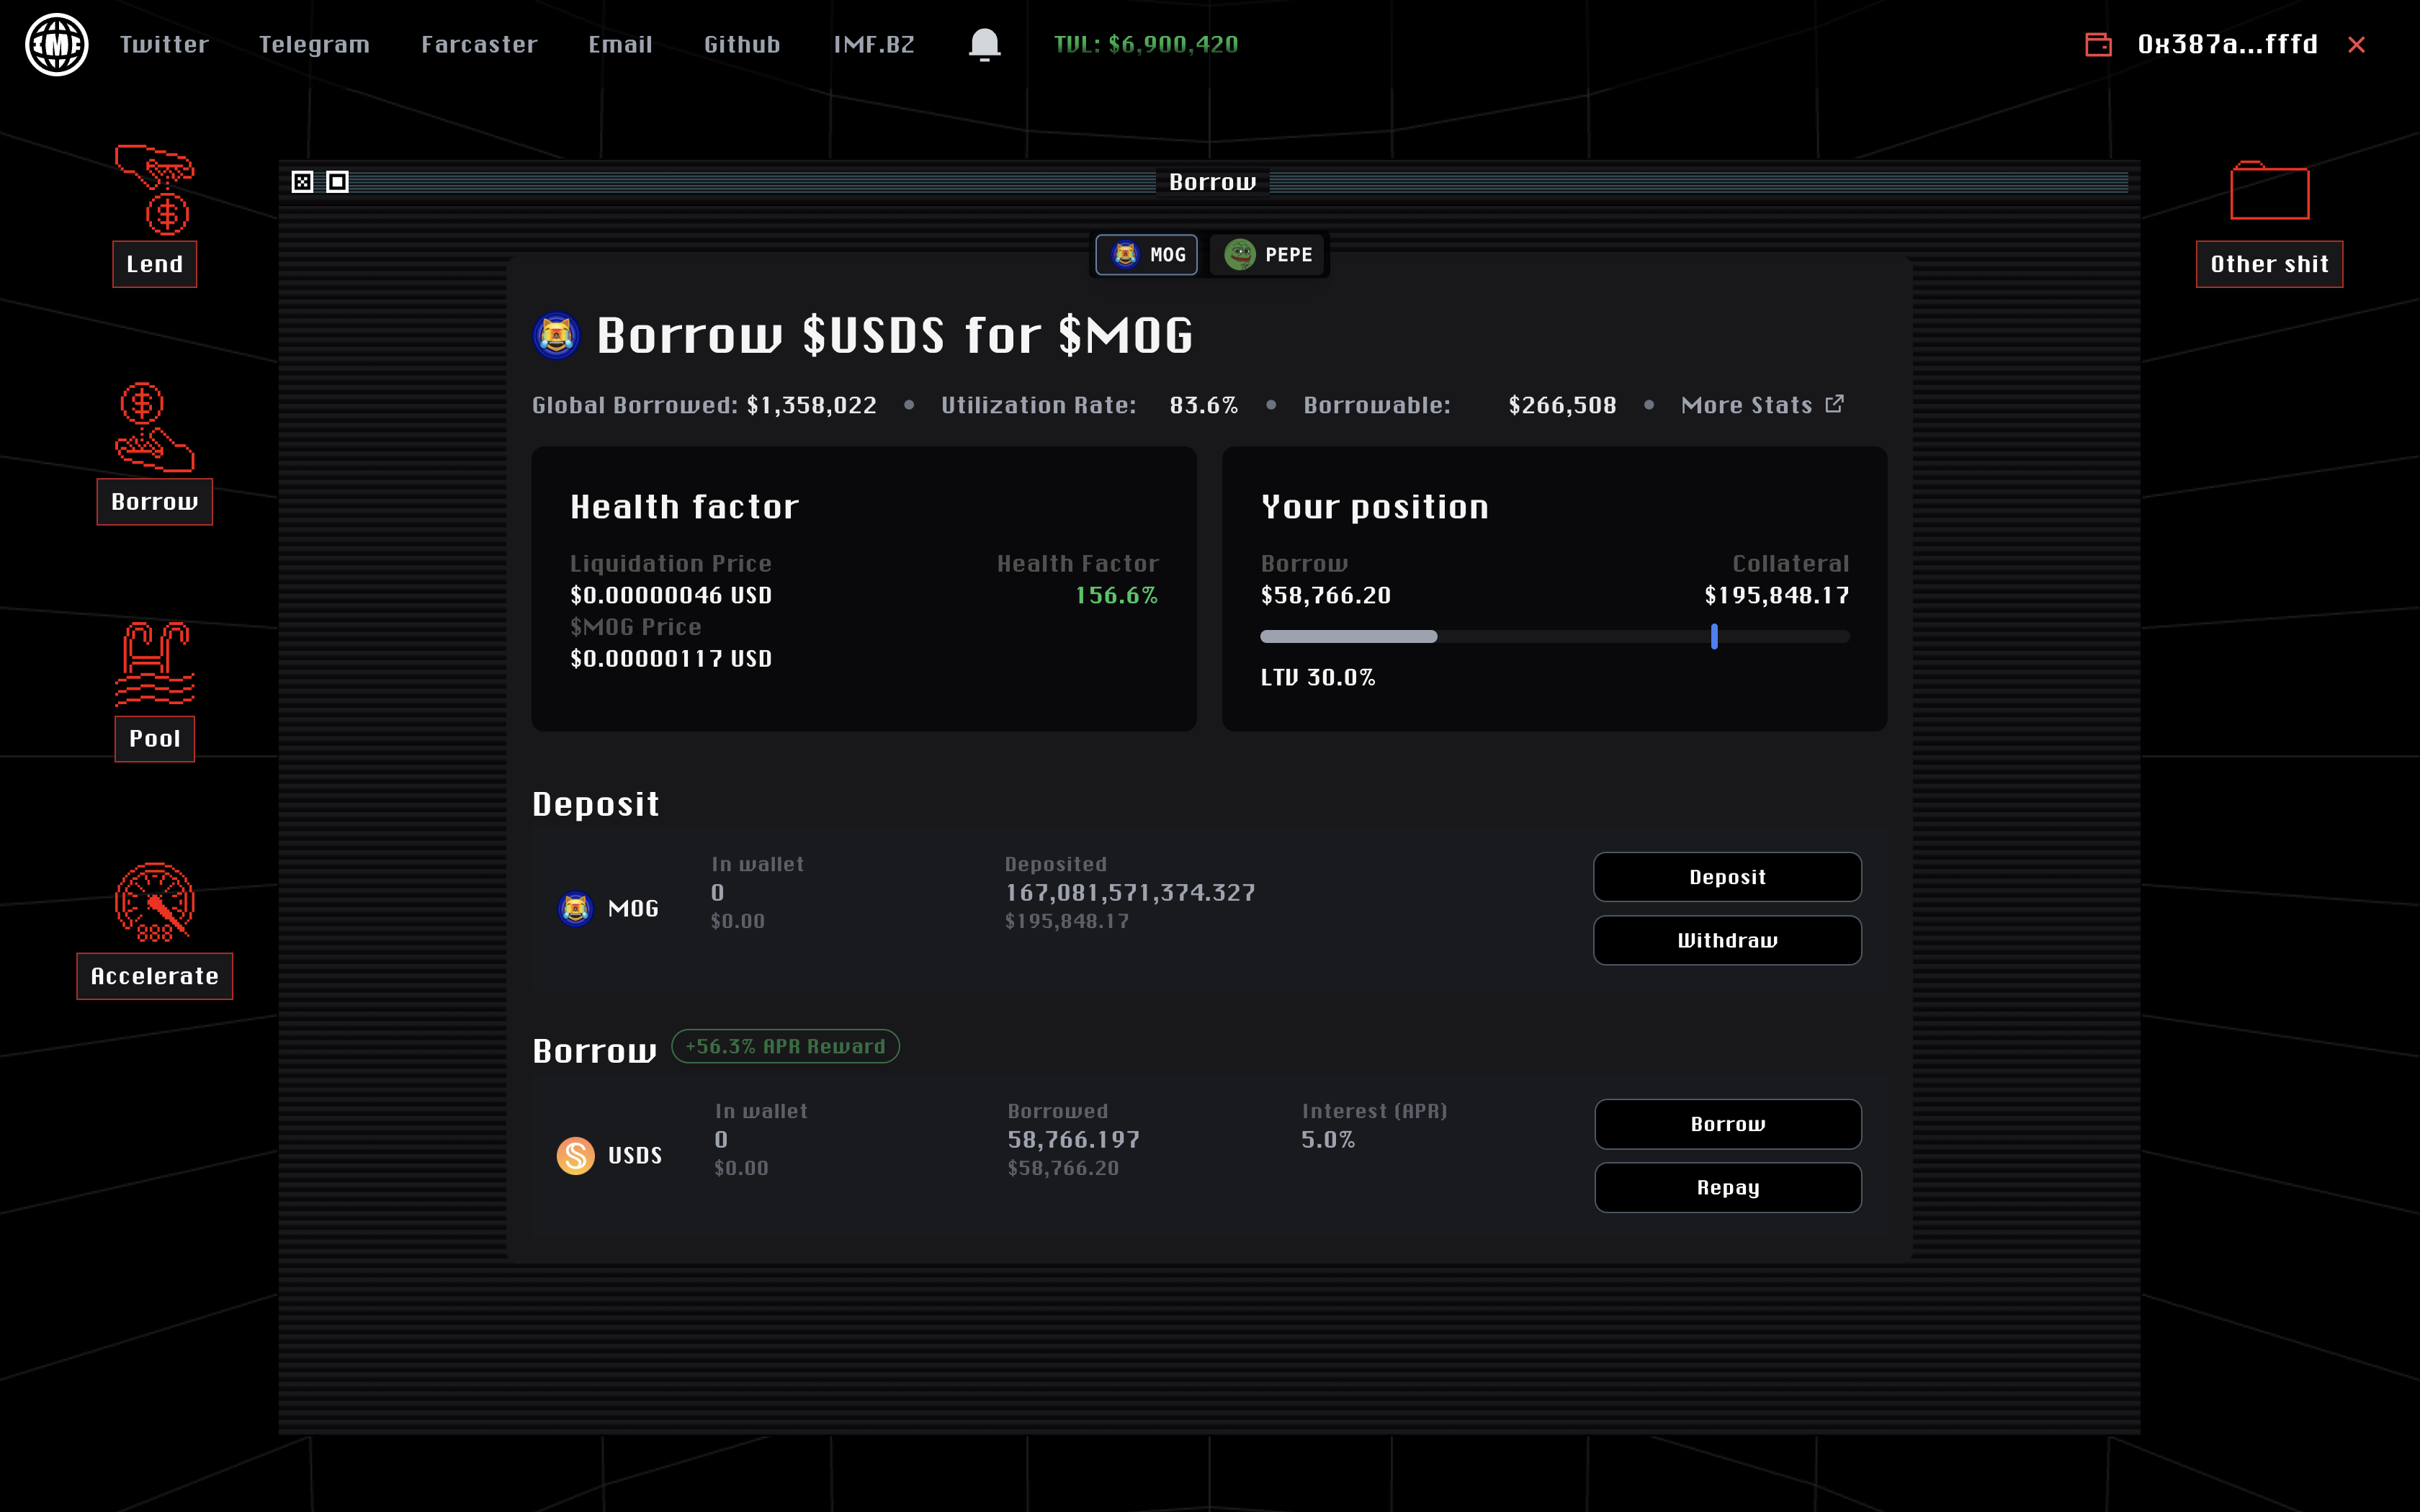
Task: Click the TVL: $6,900,420 text
Action: (x=1146, y=45)
